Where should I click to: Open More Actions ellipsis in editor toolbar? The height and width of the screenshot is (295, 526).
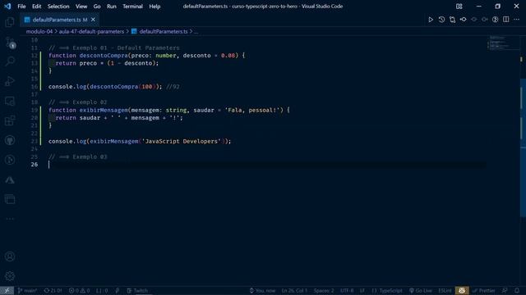[517, 20]
